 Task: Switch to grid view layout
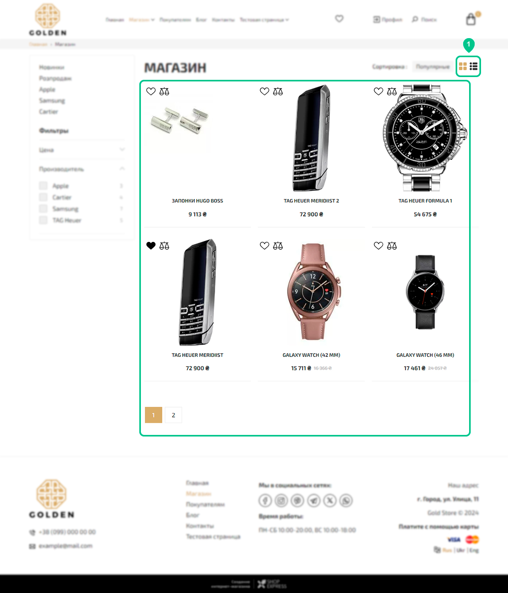click(463, 66)
